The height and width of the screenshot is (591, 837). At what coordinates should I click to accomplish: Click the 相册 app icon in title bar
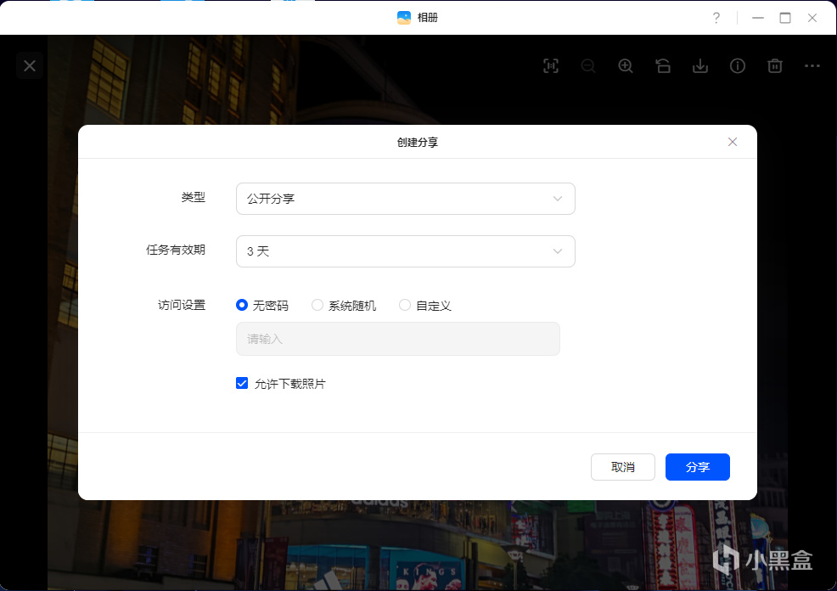(404, 18)
